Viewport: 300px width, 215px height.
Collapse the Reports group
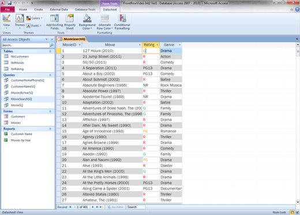click(50, 129)
